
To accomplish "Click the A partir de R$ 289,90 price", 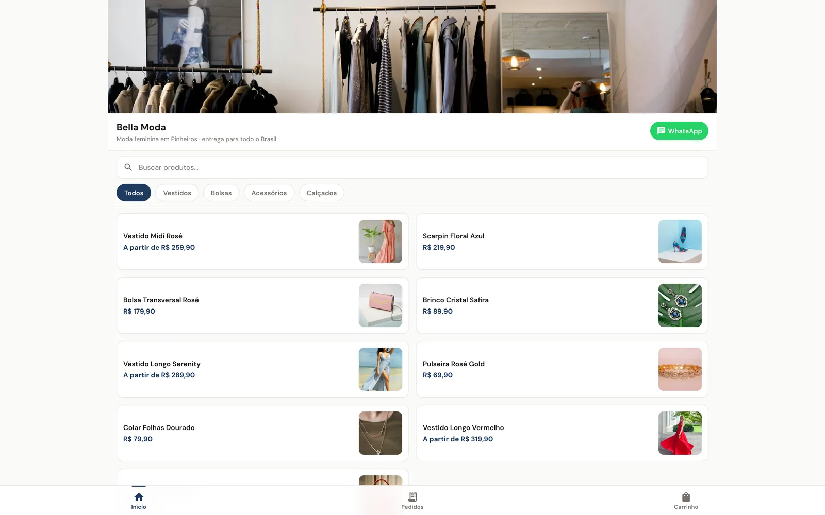I will (159, 375).
